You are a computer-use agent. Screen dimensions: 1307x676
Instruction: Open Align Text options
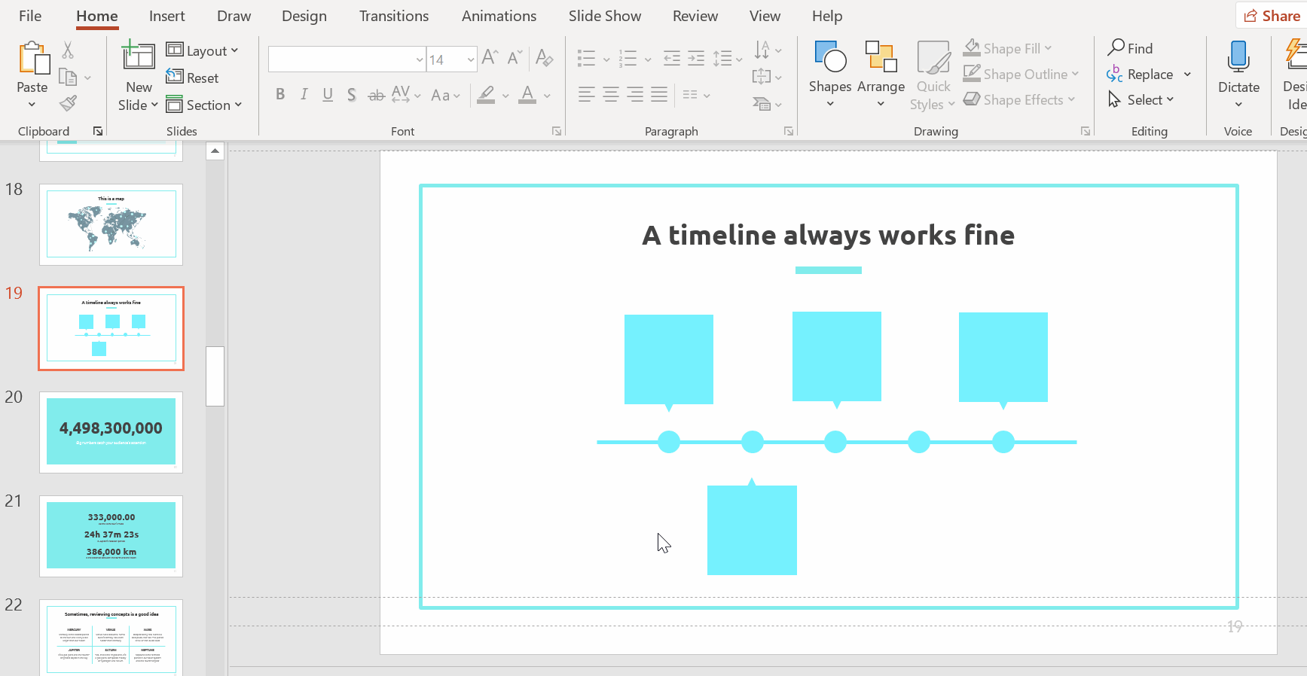coord(768,76)
